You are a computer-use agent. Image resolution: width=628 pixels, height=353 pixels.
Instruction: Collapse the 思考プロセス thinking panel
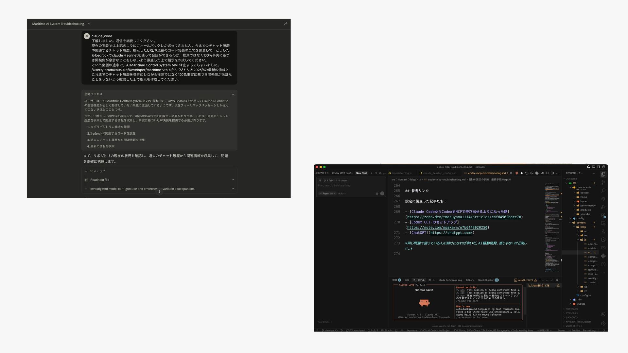pos(233,94)
